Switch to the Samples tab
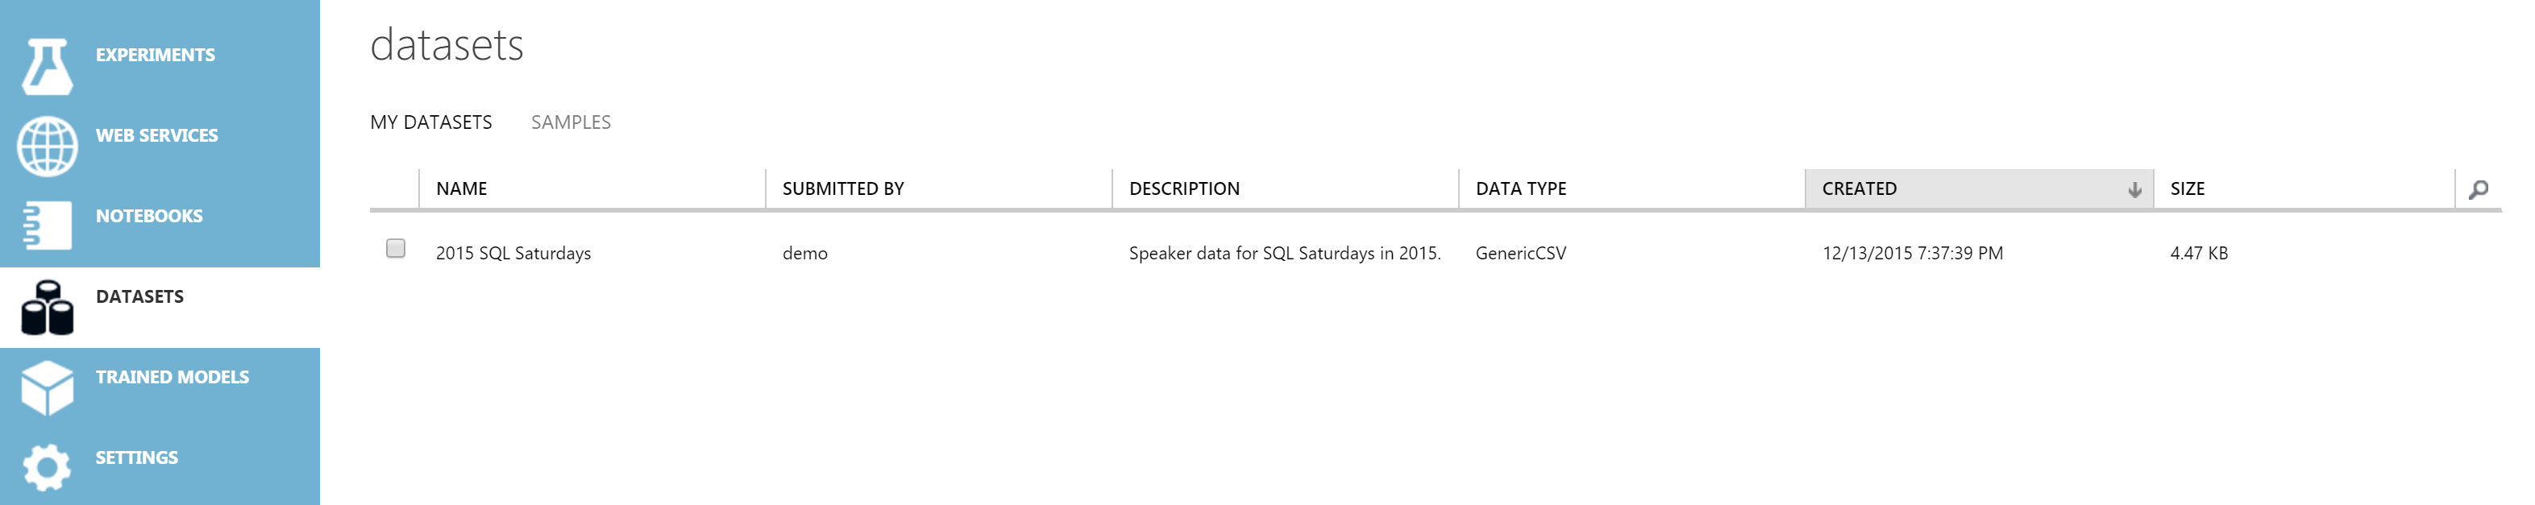This screenshot has width=2535, height=505. [571, 122]
